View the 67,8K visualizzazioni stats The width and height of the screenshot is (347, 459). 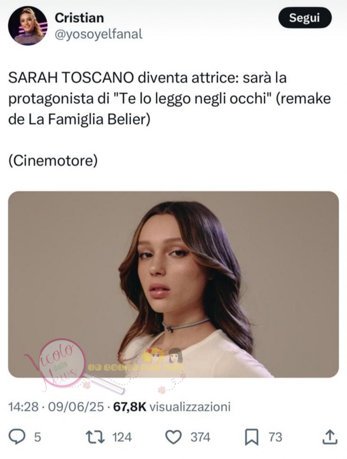coord(172,406)
